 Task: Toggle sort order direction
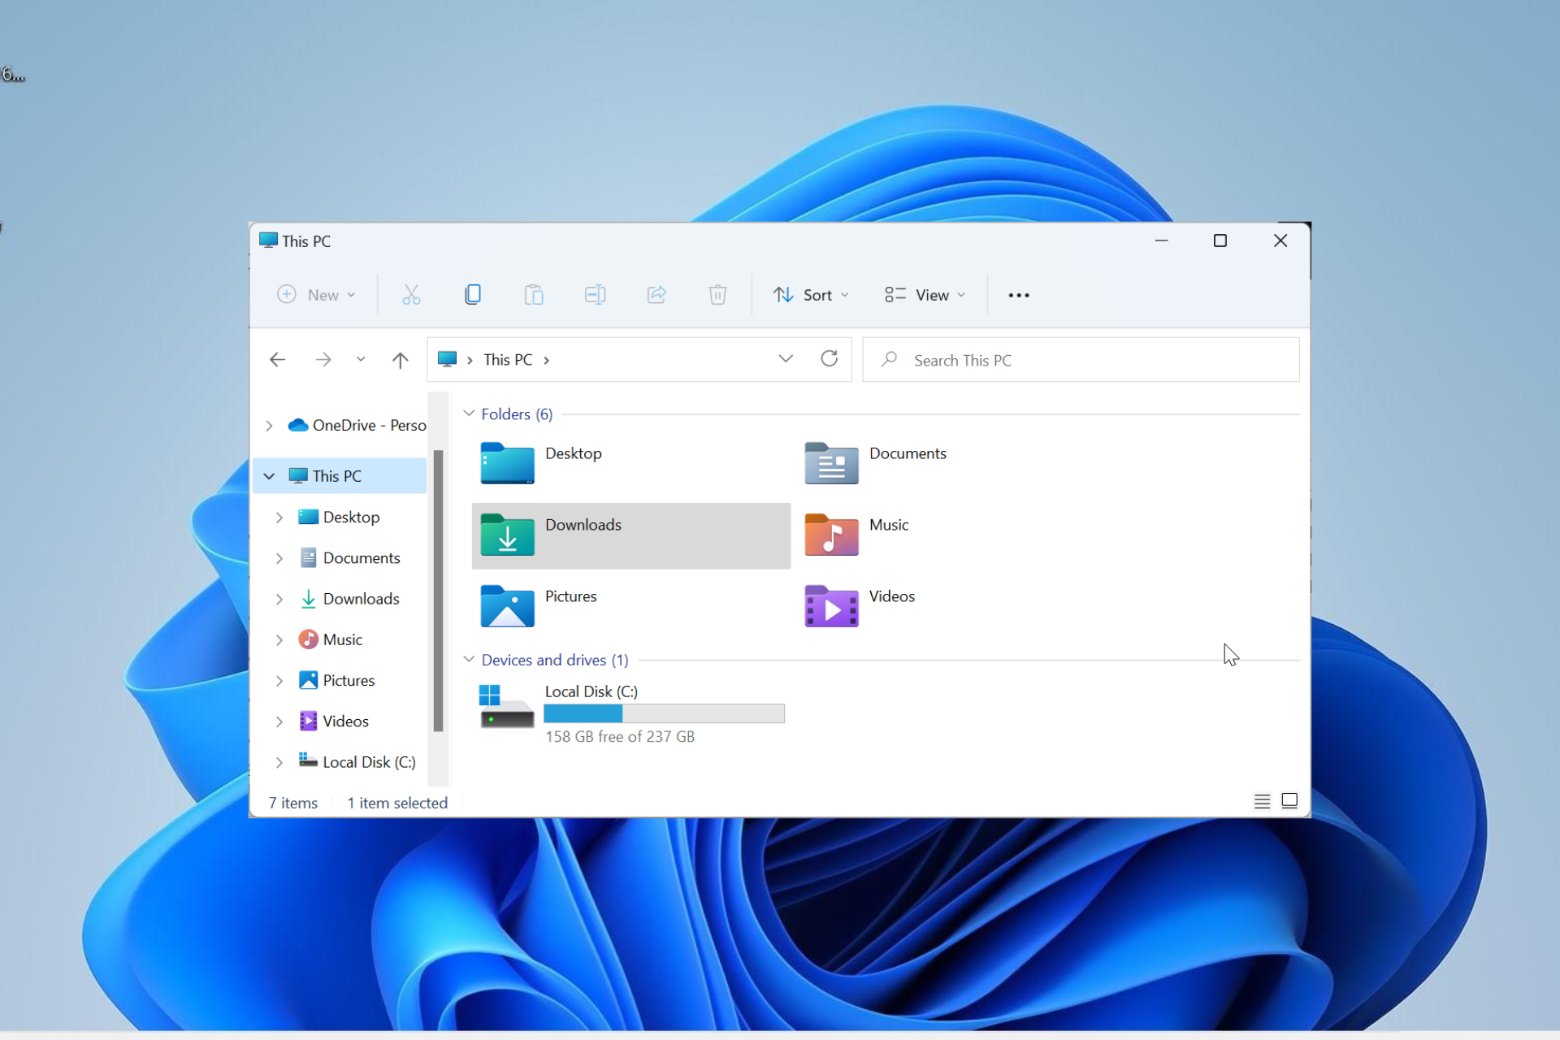pyautogui.click(x=782, y=295)
